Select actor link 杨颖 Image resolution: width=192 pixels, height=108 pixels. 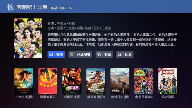pyautogui.click(x=60, y=28)
